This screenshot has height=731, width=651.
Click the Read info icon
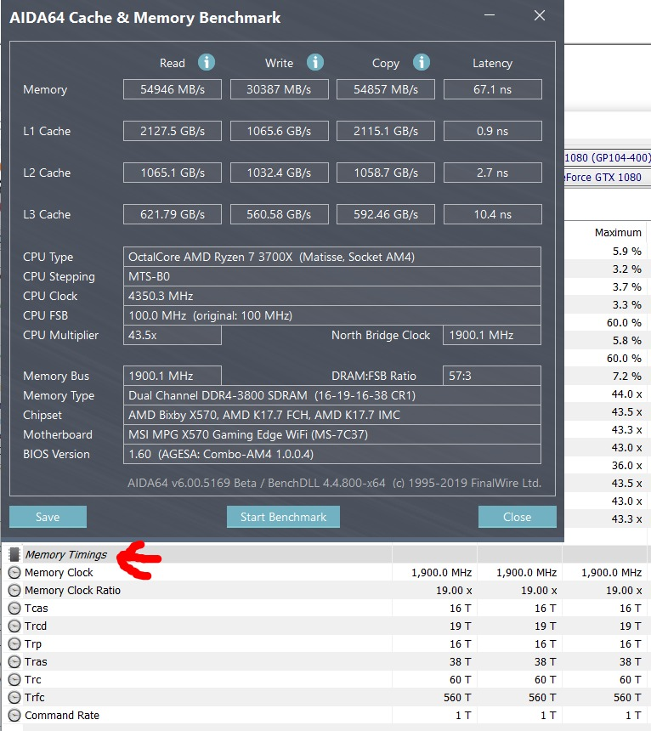[x=207, y=62]
